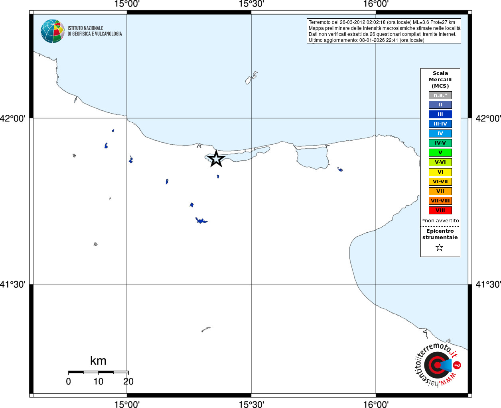This screenshot has width=501, height=408.
Task: Click the 'Scala Mercalli (MCS)' legend title
Action: (x=440, y=80)
